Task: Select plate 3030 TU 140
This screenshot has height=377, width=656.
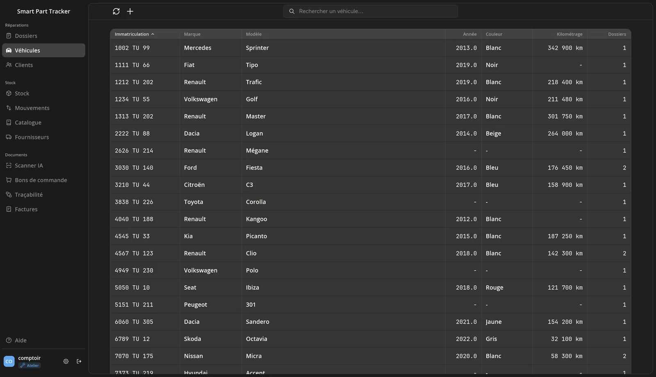Action: tap(134, 168)
